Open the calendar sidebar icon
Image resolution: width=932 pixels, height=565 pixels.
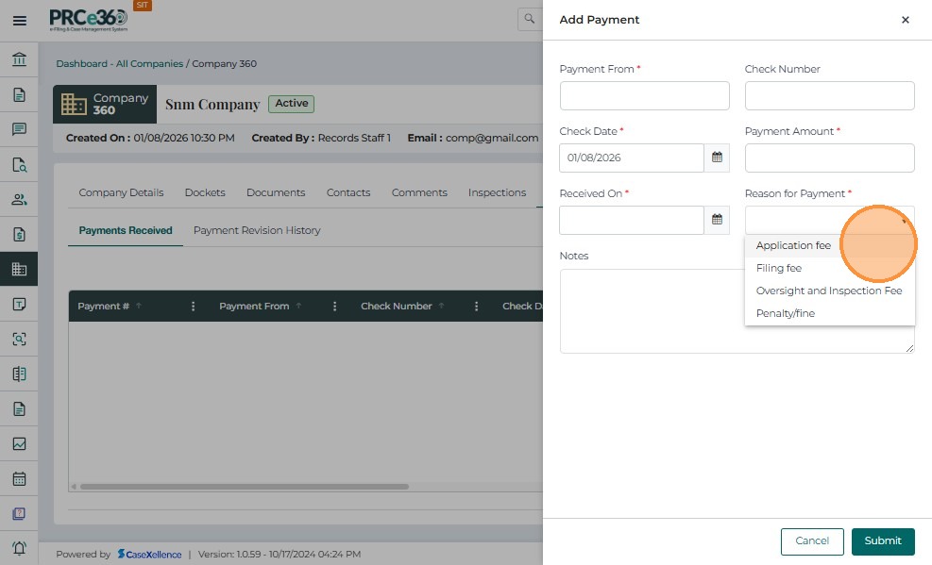coord(19,478)
